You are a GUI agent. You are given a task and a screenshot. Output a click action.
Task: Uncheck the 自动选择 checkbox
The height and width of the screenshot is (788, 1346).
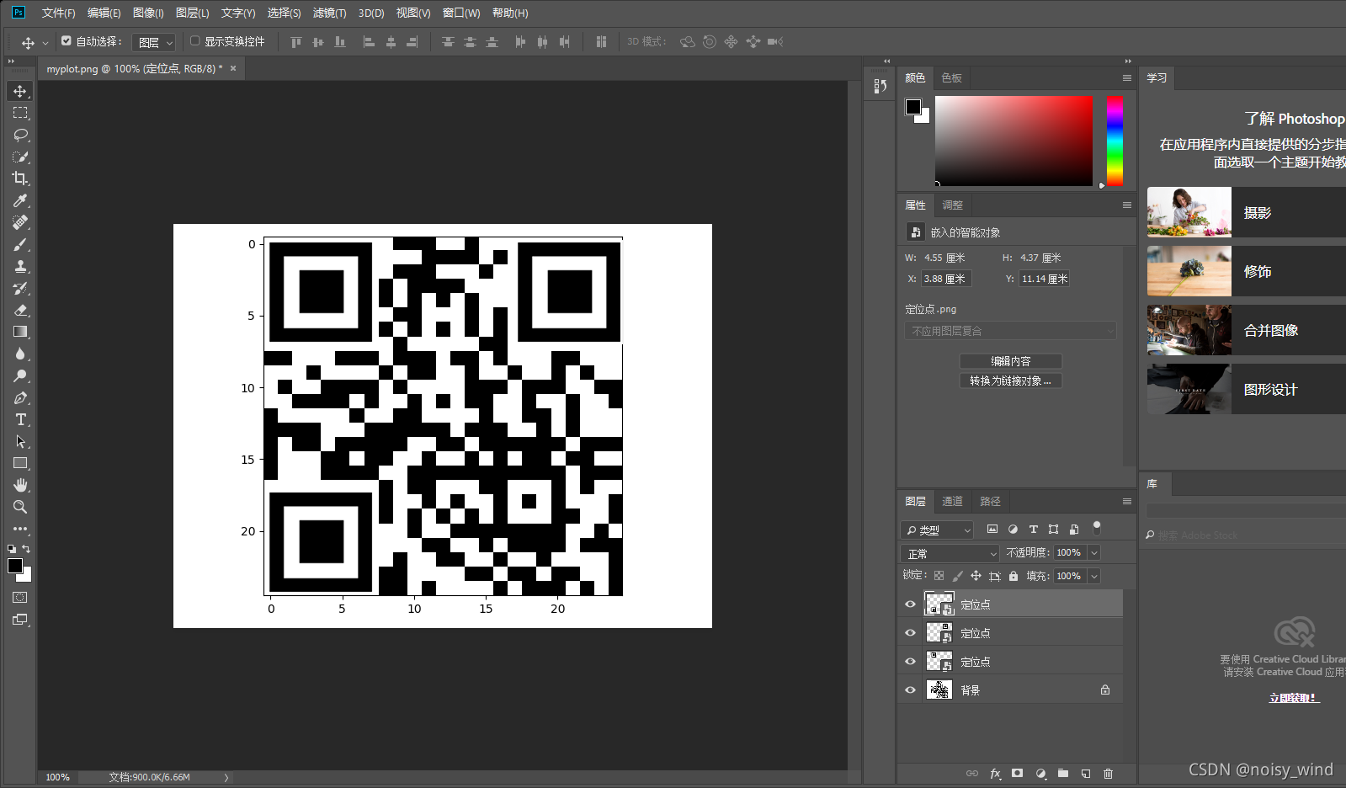tap(67, 40)
